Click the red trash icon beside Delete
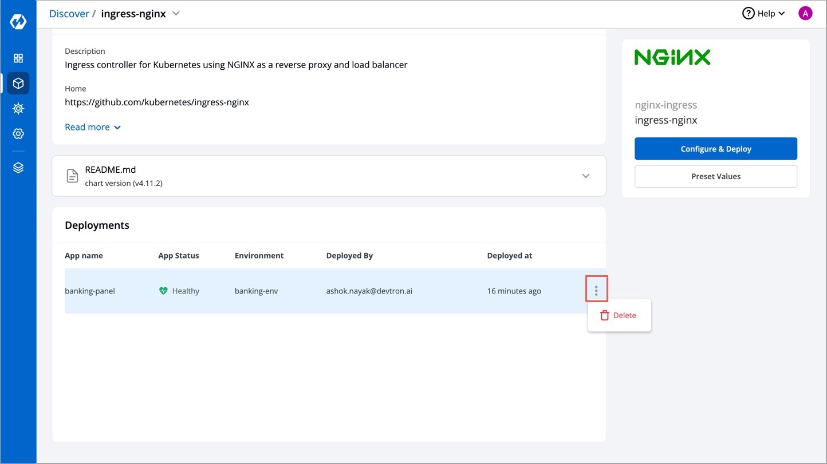Image resolution: width=827 pixels, height=464 pixels. (604, 315)
